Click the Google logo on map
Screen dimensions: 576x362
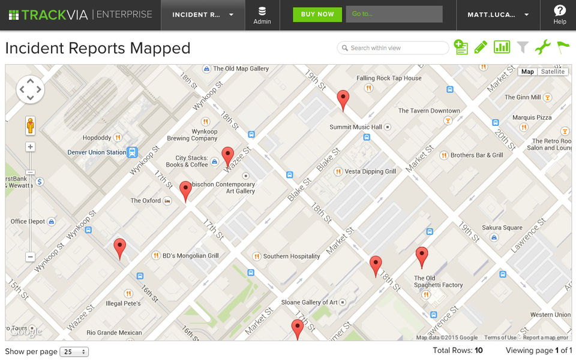(x=26, y=331)
